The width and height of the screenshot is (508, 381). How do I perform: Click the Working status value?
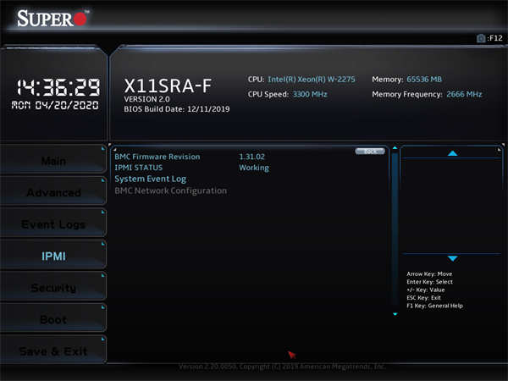coord(254,168)
